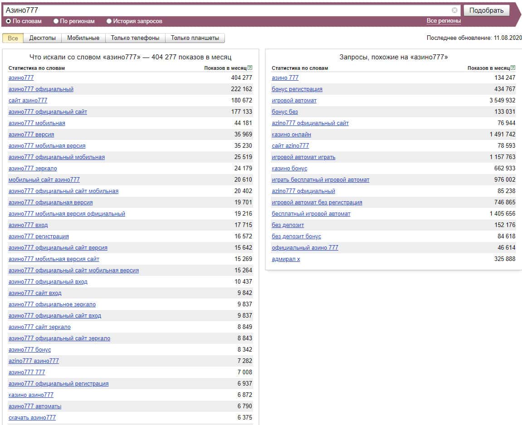Image resolution: width=522 pixels, height=425 pixels.
Task: Switch to 'Только телефоны' tab
Action: (135, 38)
